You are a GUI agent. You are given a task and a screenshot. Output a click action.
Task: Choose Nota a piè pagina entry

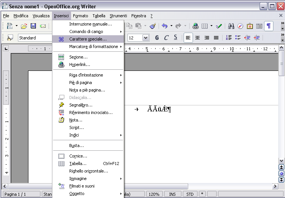(x=88, y=90)
